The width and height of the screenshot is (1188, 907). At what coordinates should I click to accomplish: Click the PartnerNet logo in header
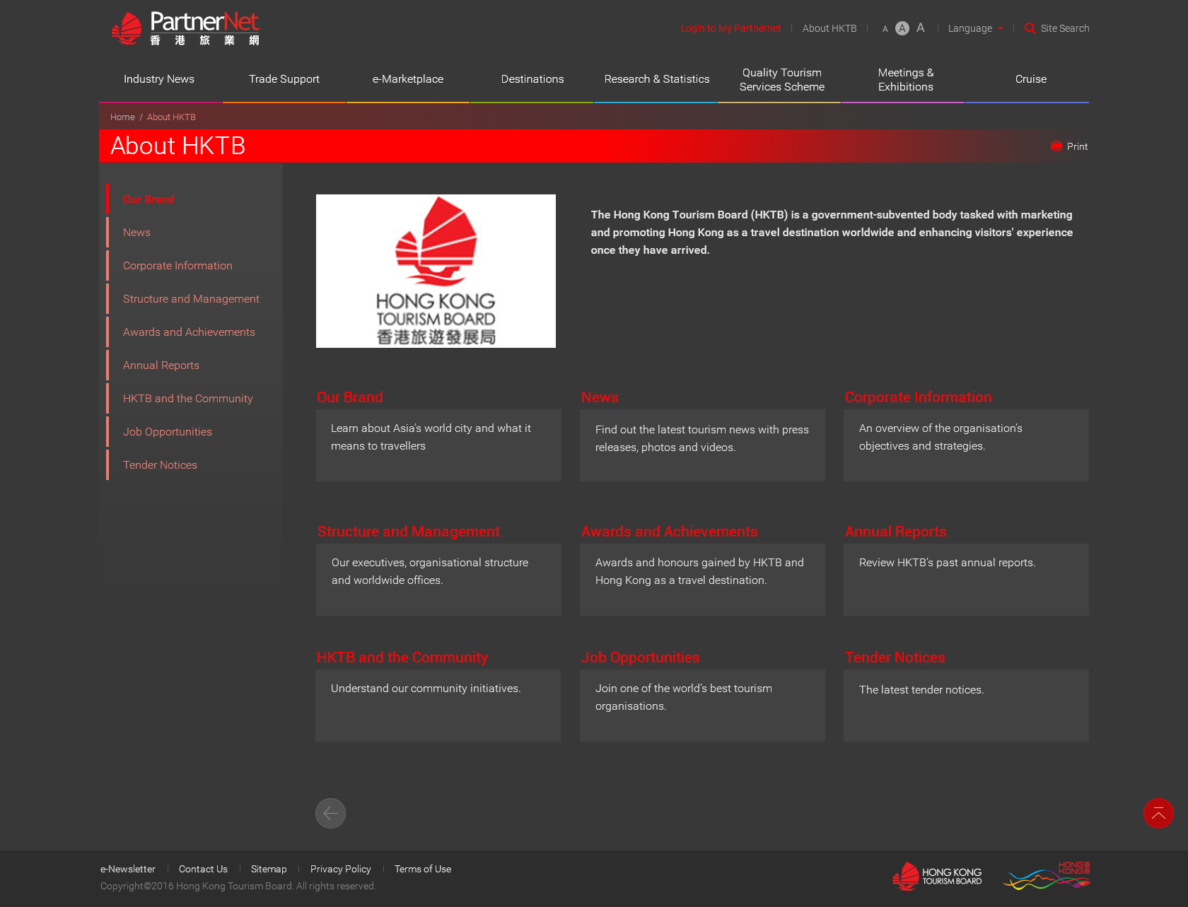point(185,29)
